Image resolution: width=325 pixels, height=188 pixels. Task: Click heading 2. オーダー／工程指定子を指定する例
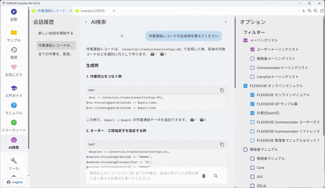[116, 131]
